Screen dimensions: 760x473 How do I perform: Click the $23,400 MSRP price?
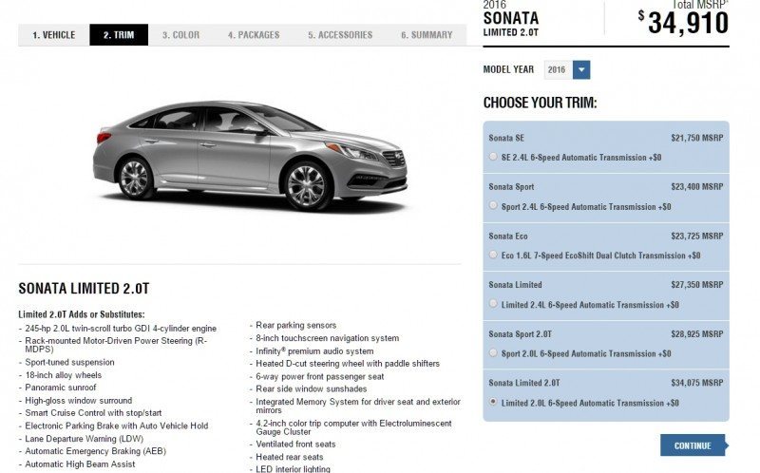click(697, 186)
